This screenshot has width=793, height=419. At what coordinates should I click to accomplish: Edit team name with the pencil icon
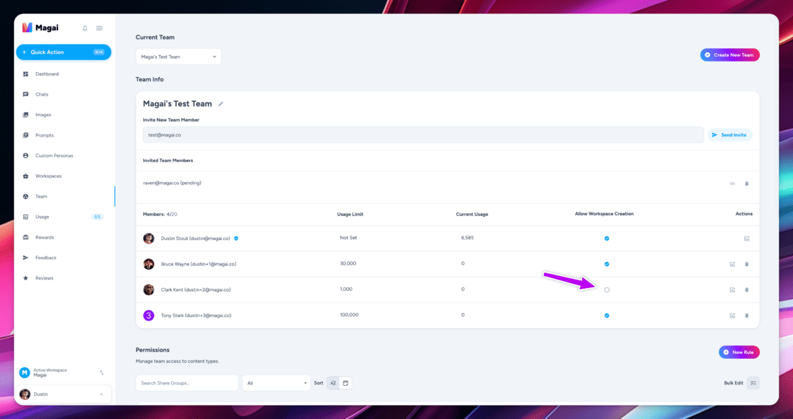pos(220,103)
